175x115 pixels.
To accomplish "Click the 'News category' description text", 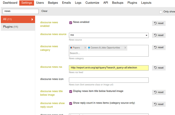I will pos(76,58).
